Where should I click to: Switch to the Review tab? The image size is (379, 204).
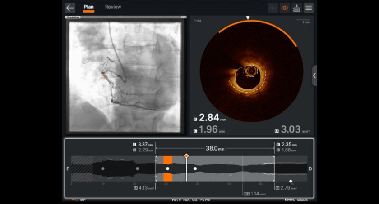(x=113, y=7)
